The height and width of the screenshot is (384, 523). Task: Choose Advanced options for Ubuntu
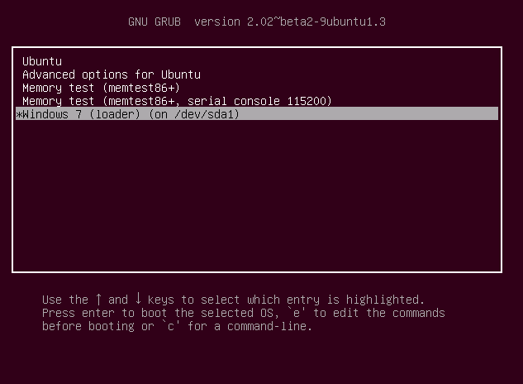coord(112,74)
